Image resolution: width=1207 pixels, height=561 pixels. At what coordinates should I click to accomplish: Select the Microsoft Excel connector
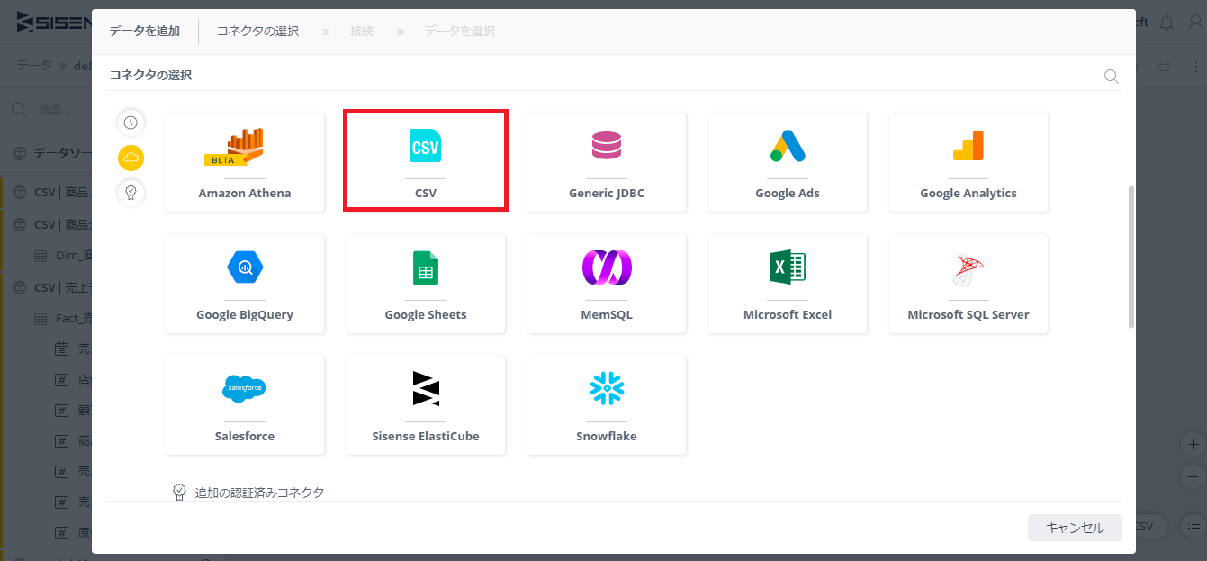[788, 284]
